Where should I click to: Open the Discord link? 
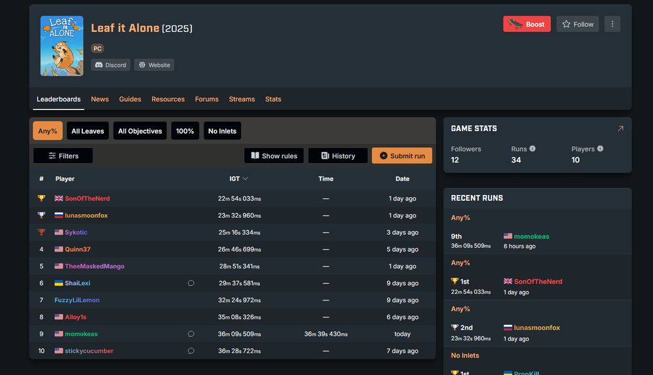(111, 65)
